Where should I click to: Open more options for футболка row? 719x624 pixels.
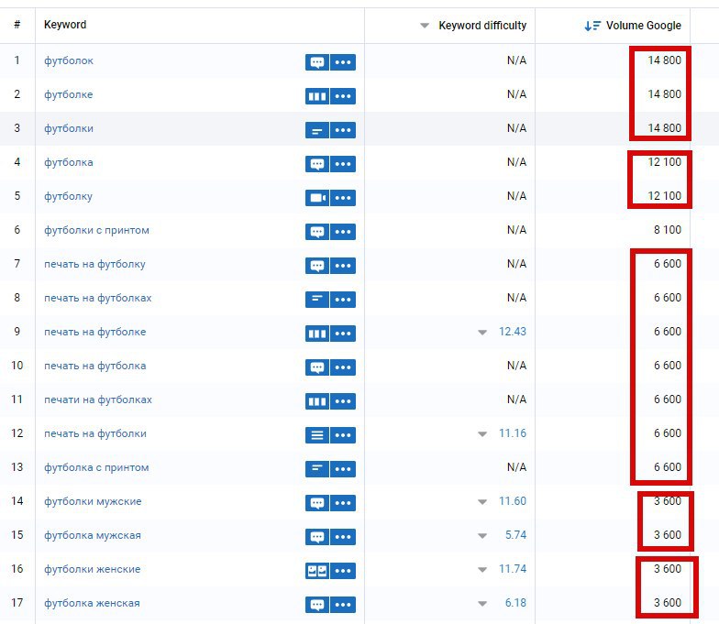click(343, 164)
